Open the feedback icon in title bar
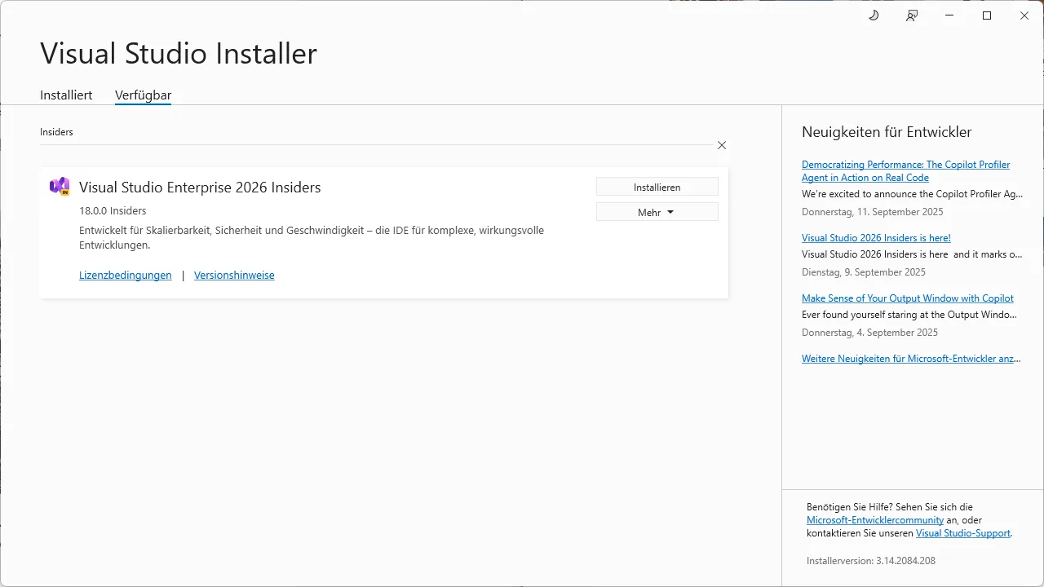 point(912,15)
